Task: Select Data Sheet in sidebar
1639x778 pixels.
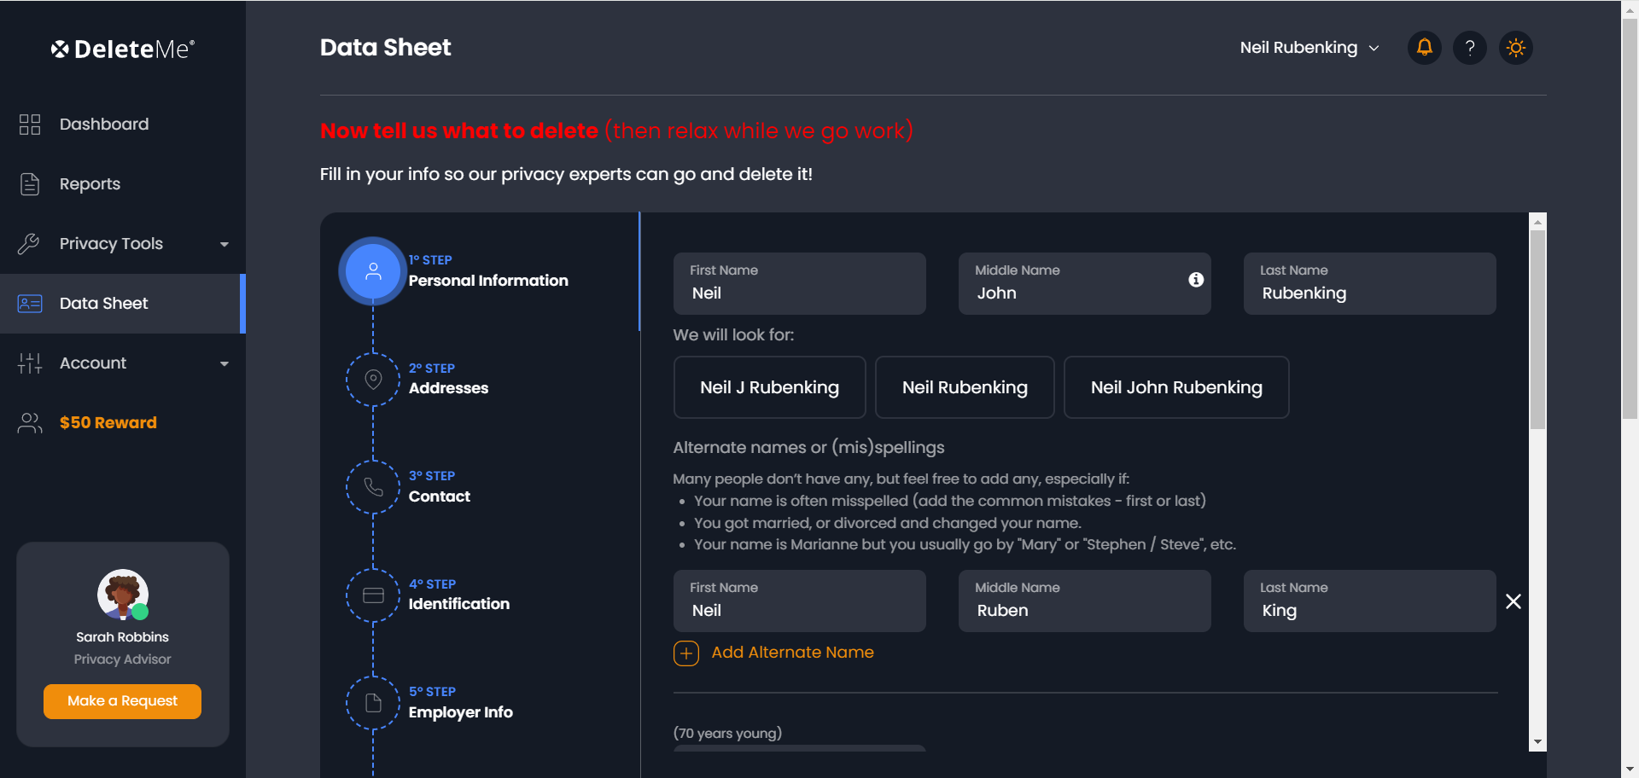Action: 123,304
